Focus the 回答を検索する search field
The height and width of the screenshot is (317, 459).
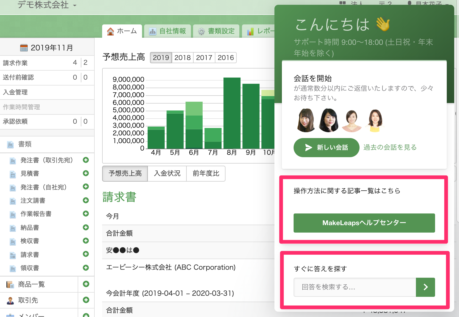click(x=354, y=287)
